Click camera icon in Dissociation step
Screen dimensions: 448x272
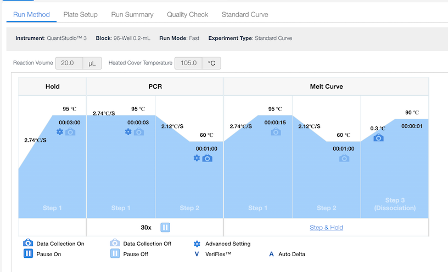[x=379, y=138]
